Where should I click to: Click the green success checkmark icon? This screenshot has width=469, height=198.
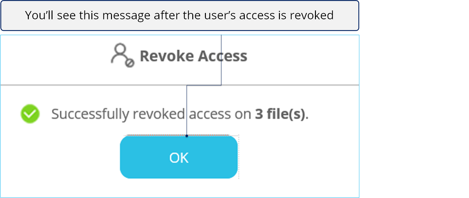coord(30,114)
